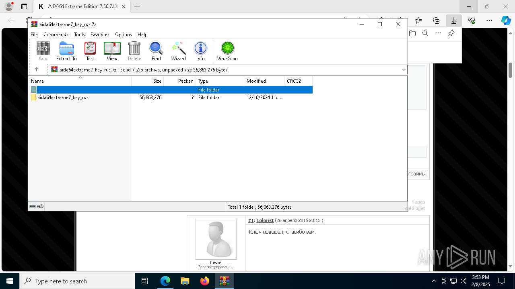Click the Colorist username link
Viewport: 515px width, 289px height.
(x=265, y=220)
